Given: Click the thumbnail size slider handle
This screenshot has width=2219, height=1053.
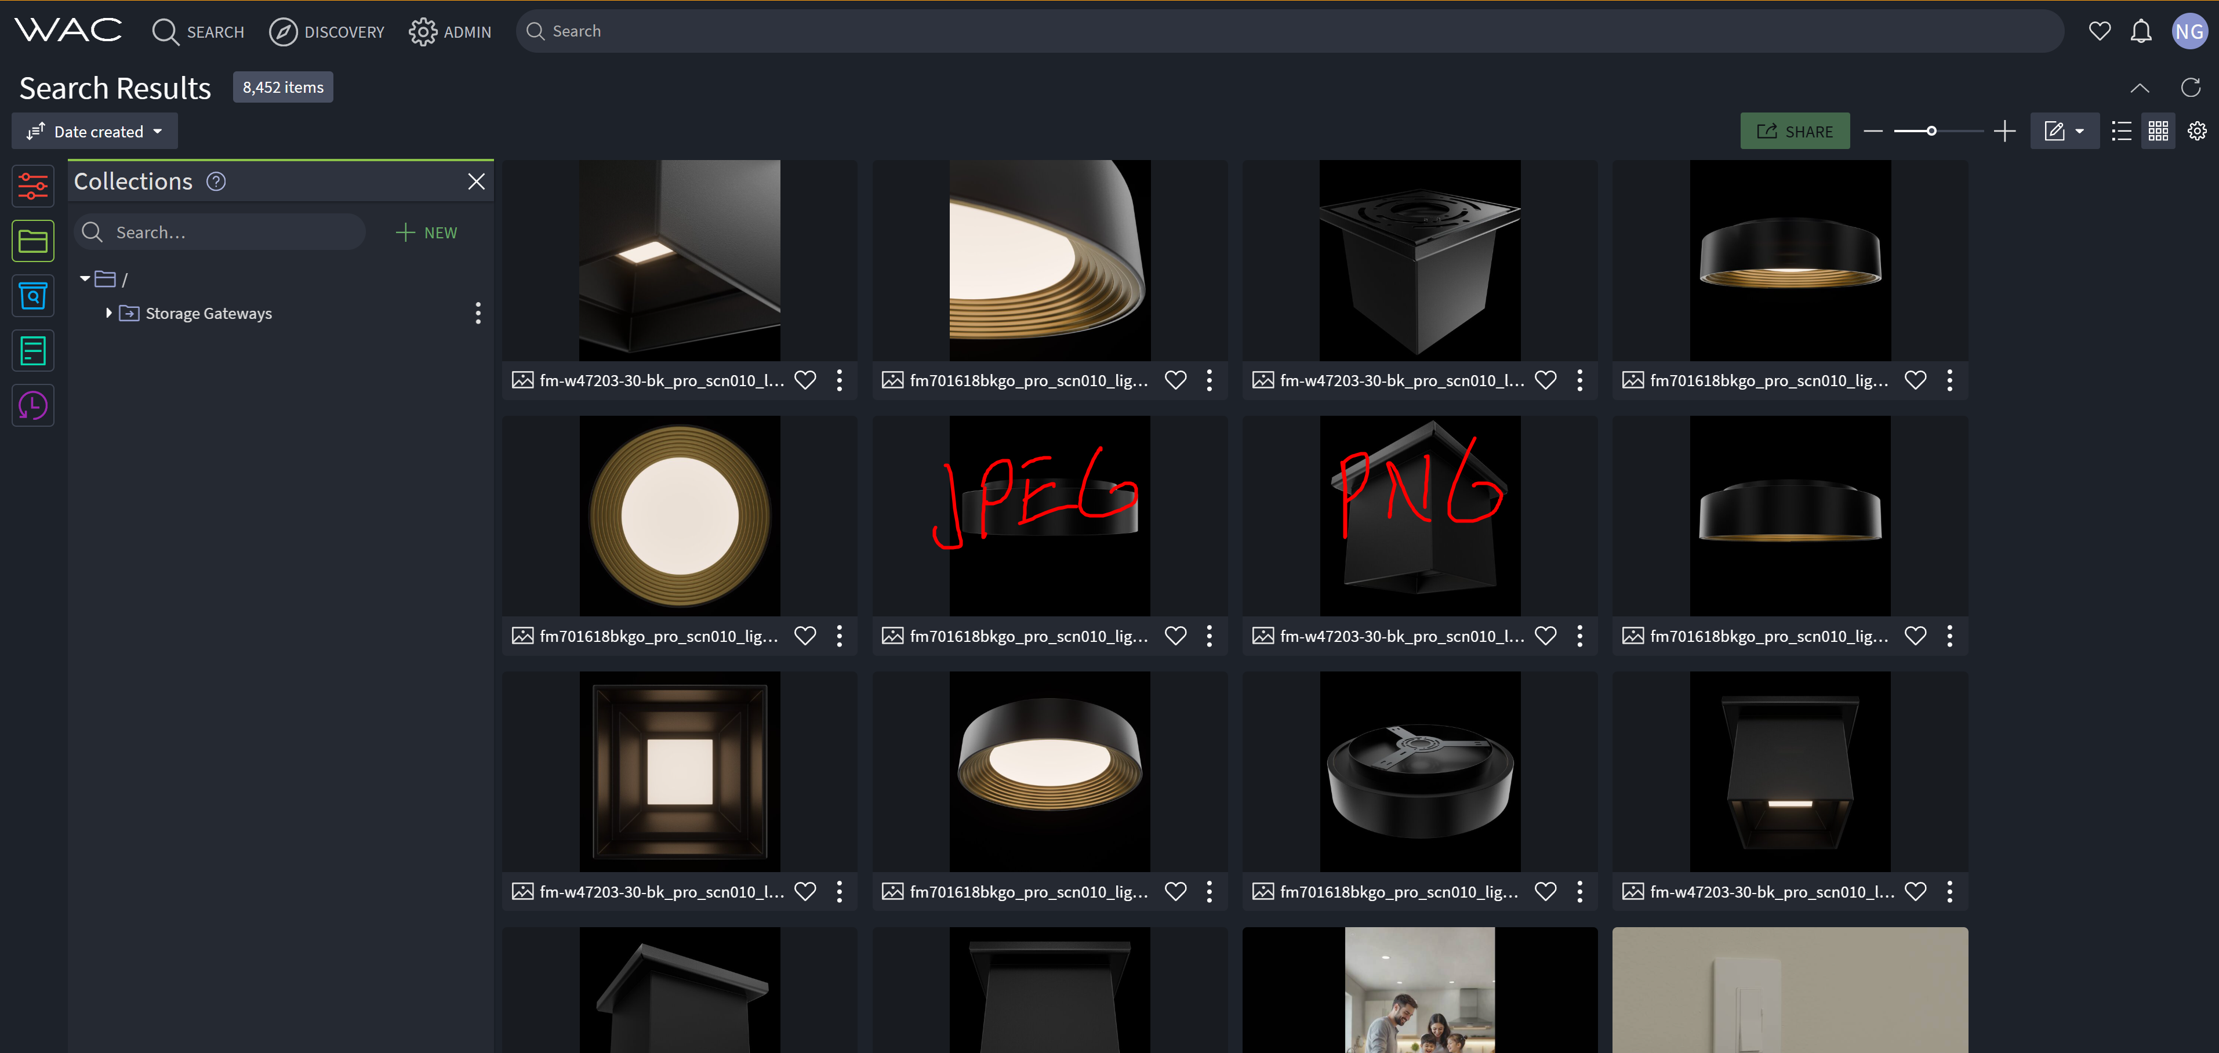Looking at the screenshot, I should click(x=1930, y=131).
